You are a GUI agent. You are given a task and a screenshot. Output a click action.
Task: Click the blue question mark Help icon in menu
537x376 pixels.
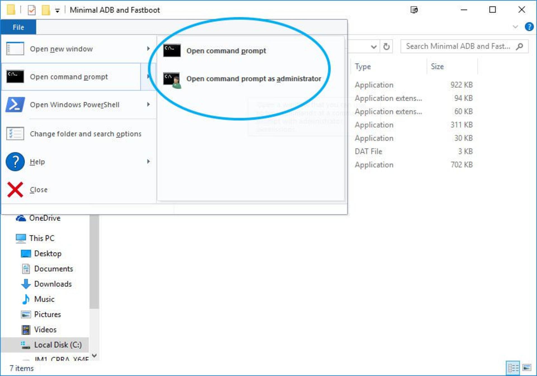coord(15,161)
